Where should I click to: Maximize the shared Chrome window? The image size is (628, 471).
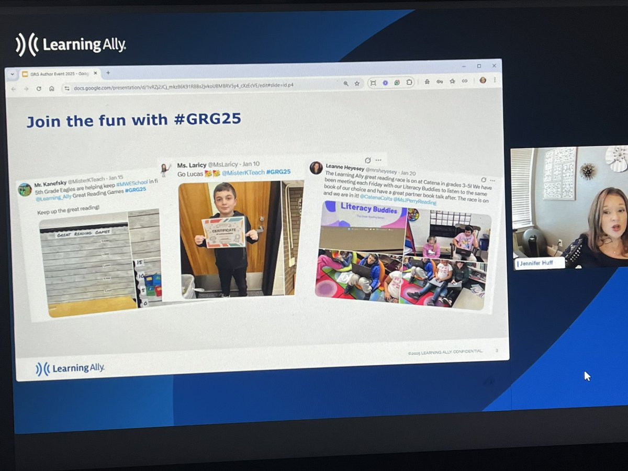click(479, 66)
